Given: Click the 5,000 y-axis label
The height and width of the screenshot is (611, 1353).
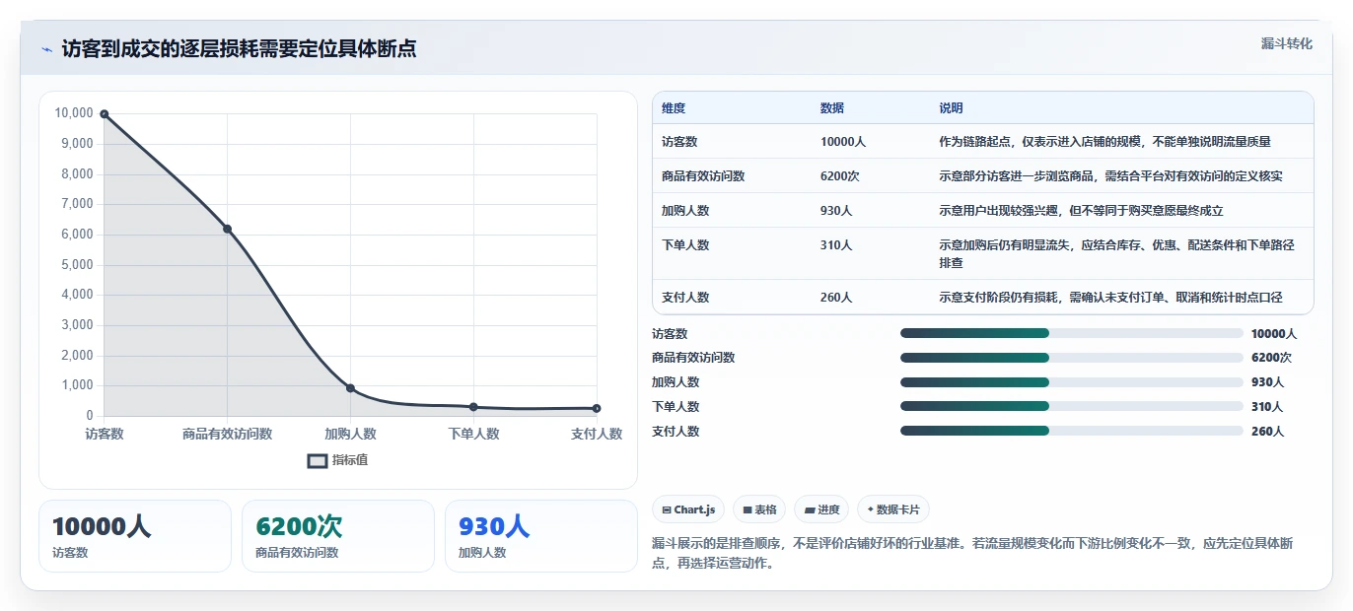Looking at the screenshot, I should click(77, 265).
